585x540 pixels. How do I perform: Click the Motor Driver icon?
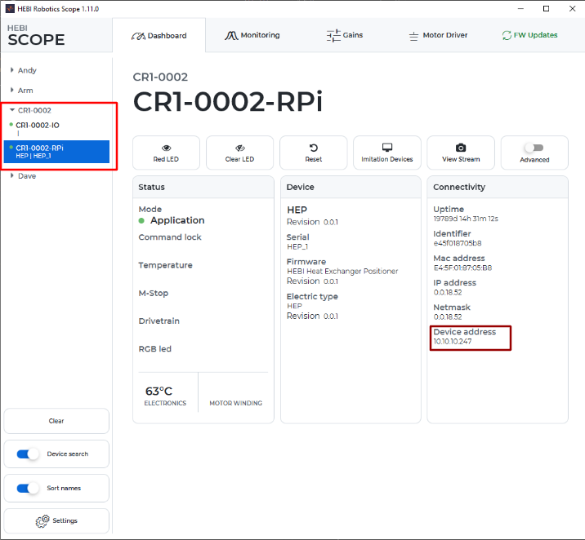point(413,36)
